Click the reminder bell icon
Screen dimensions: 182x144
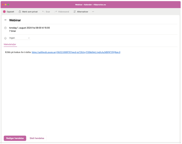click(5, 38)
